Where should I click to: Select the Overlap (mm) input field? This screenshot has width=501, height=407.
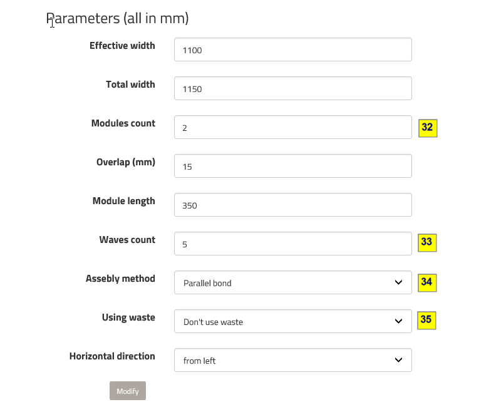(292, 167)
